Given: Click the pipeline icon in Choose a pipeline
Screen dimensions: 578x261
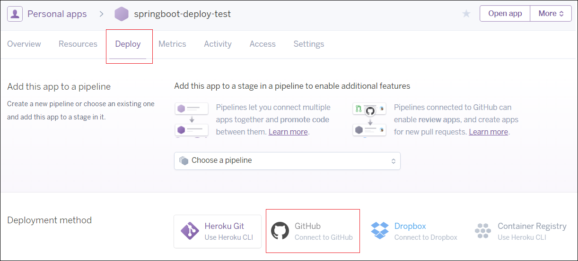Looking at the screenshot, I should pos(184,160).
